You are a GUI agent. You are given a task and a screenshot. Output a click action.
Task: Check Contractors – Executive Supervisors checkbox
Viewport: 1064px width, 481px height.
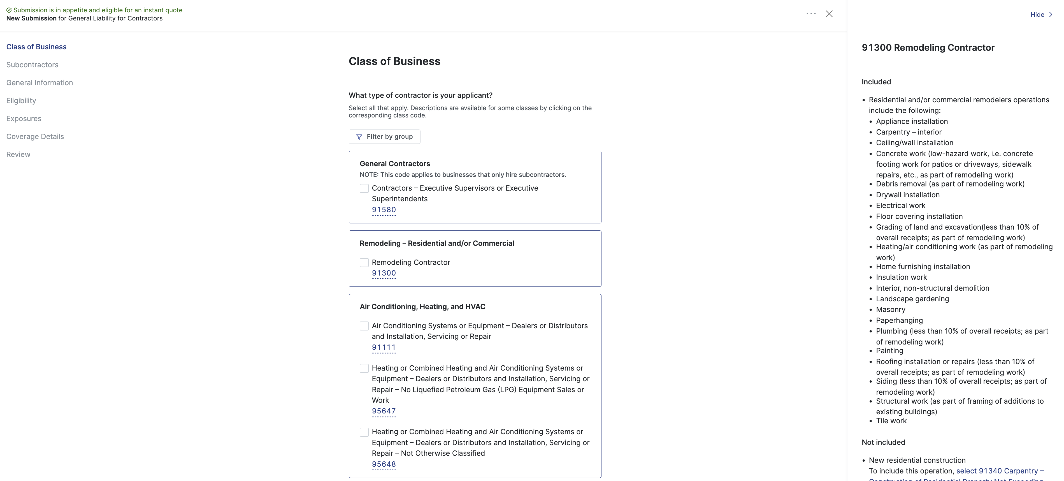(364, 188)
